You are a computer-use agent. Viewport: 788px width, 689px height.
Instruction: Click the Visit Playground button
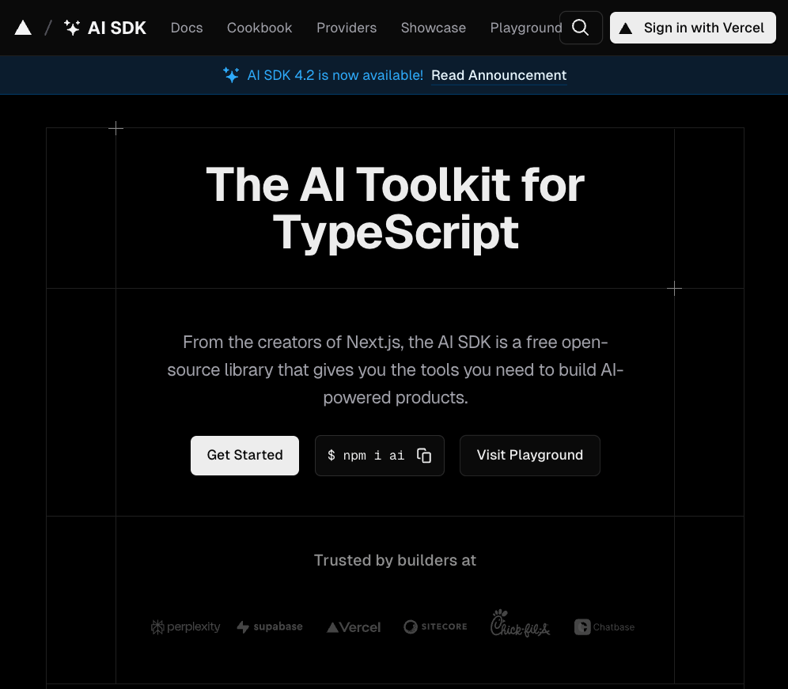(x=530, y=456)
